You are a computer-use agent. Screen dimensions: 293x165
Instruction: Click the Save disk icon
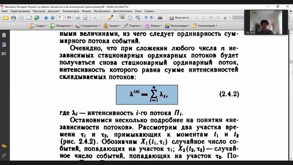click(x=21, y=18)
